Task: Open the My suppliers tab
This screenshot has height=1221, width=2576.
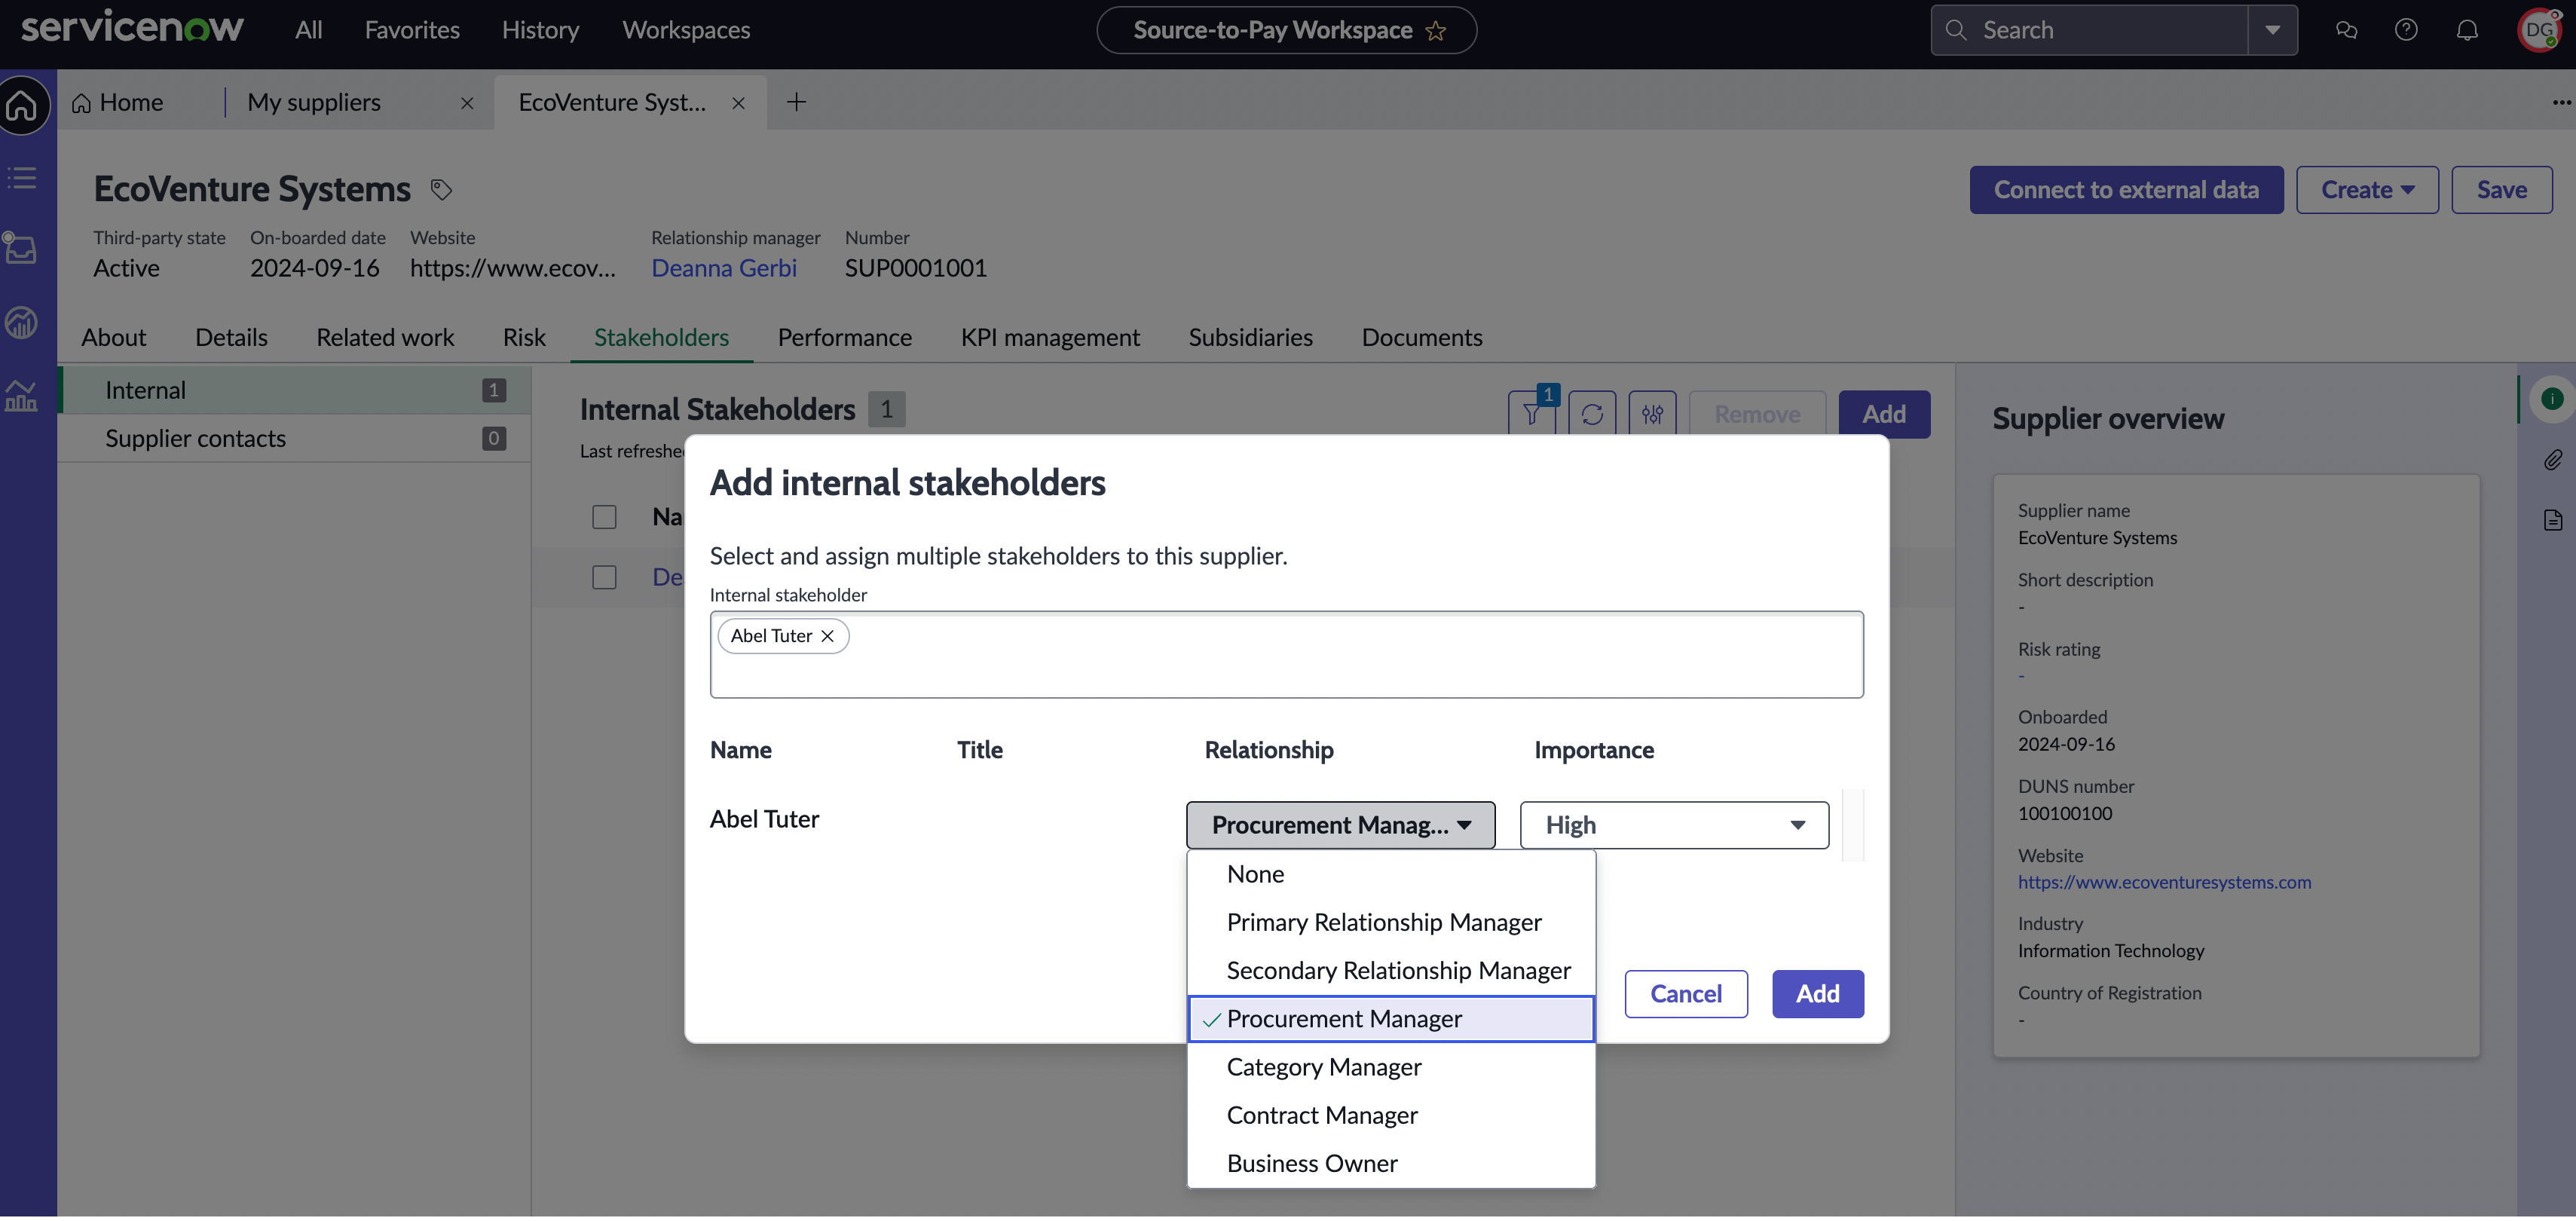Action: click(314, 102)
